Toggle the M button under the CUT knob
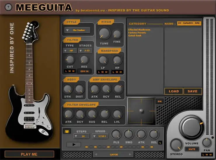Screen dimensions: 216x160 coord(74,71)
